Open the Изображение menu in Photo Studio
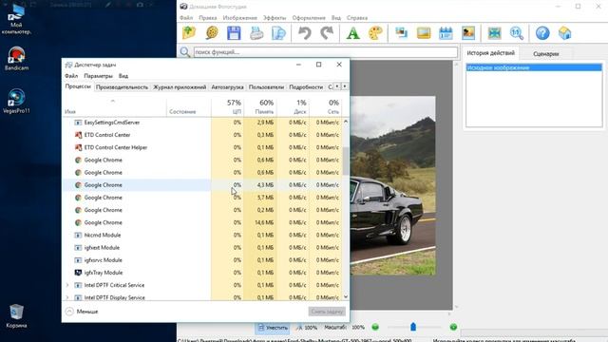This screenshot has height=342, width=608. coord(239,18)
